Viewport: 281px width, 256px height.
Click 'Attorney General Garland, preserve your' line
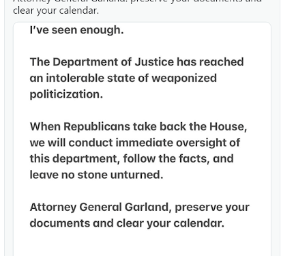pos(140,207)
